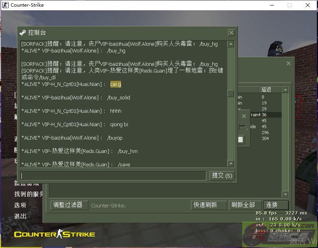This screenshot has height=248, width=318.
Task: Select the server row with ping 19
Action: 260,103
